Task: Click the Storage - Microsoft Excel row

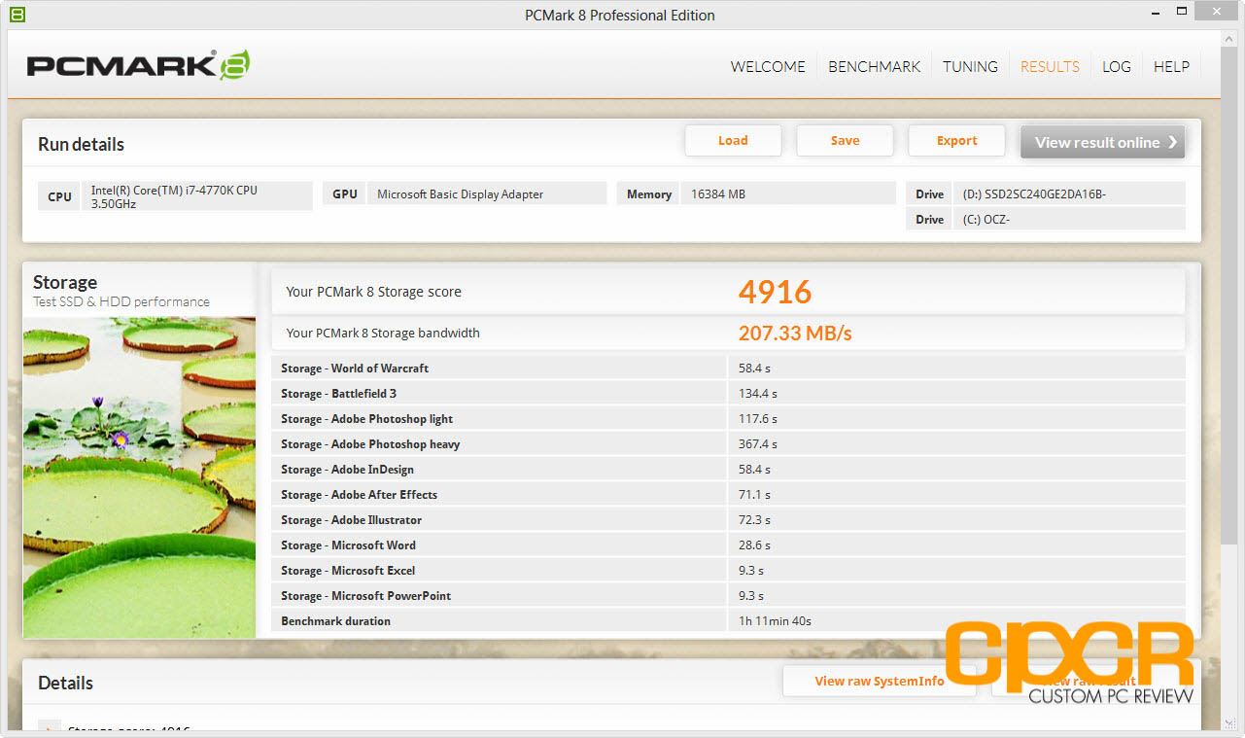Action: point(728,571)
